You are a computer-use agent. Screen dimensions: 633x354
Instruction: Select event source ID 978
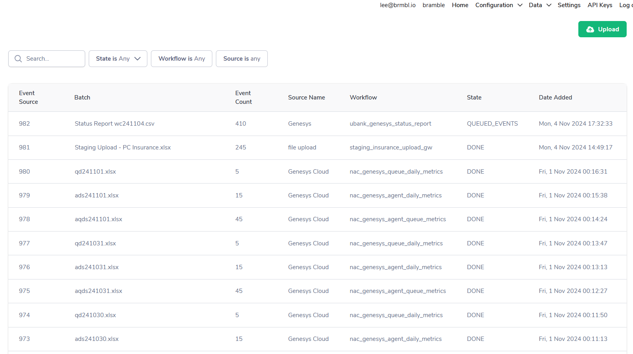click(x=25, y=219)
